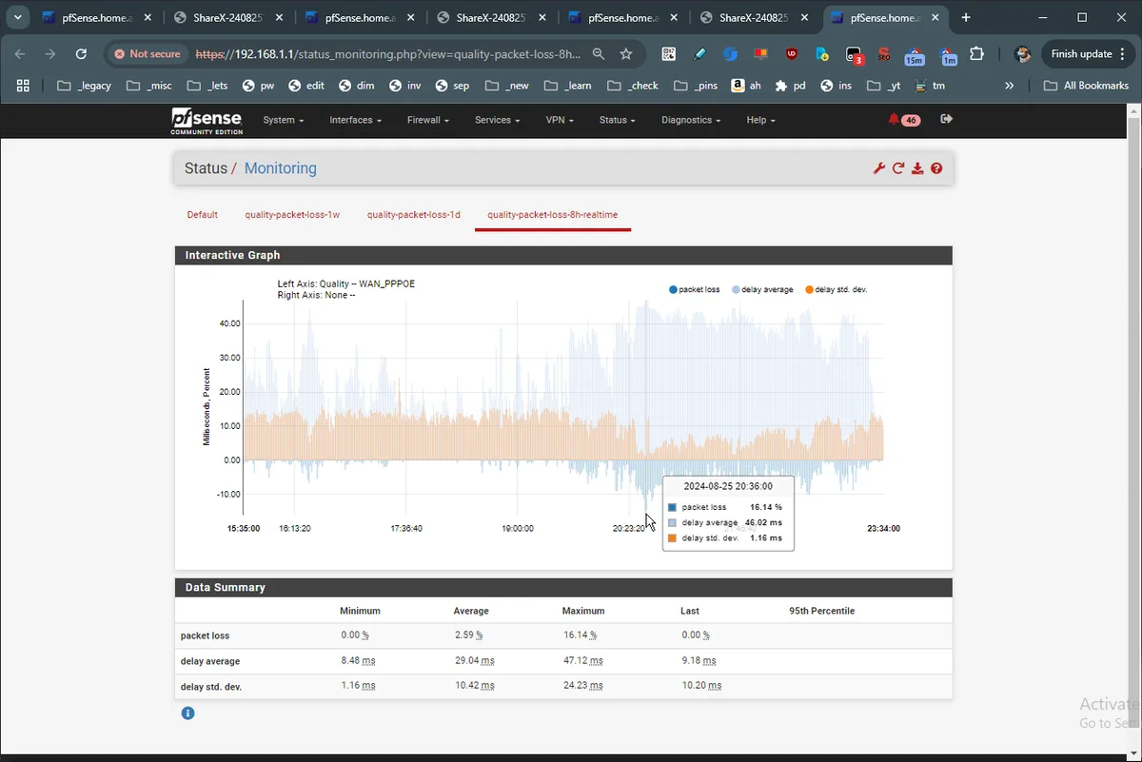
Task: Toggle delay std. dev. series in legend
Action: pyautogui.click(x=836, y=289)
